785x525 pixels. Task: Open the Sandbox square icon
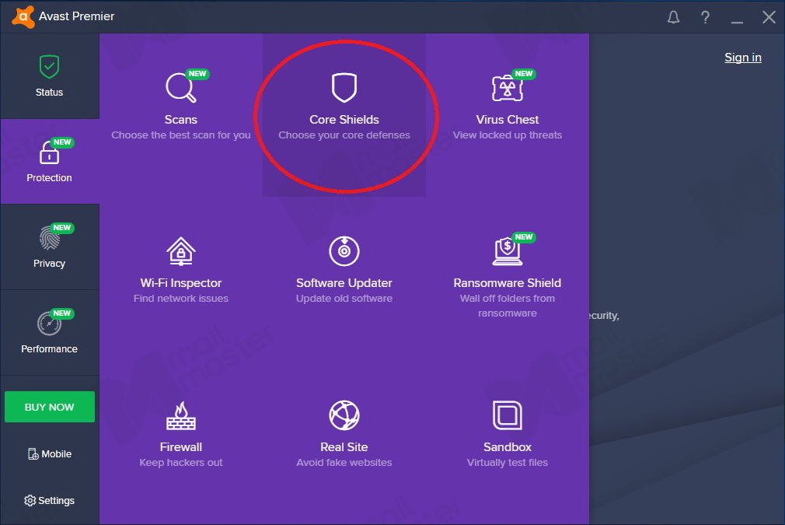[508, 415]
